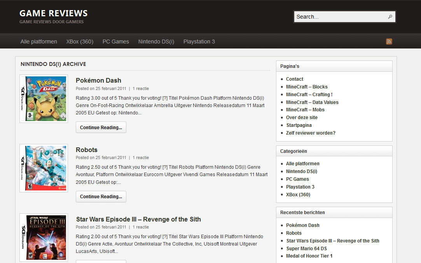Viewport: 421px width, 263px height.
Task: Open Super Mario 64 DS recent post
Action: click(x=307, y=249)
